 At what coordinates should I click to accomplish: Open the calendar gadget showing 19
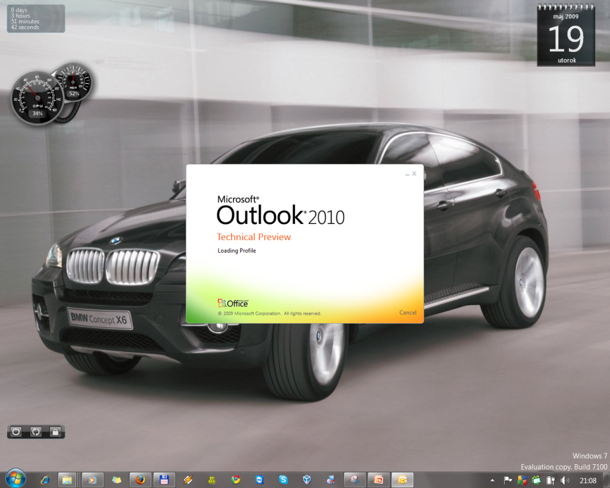pos(566,35)
